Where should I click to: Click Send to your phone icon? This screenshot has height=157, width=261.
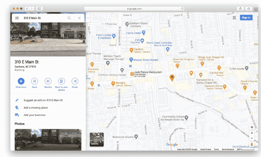pyautogui.click(x=61, y=81)
